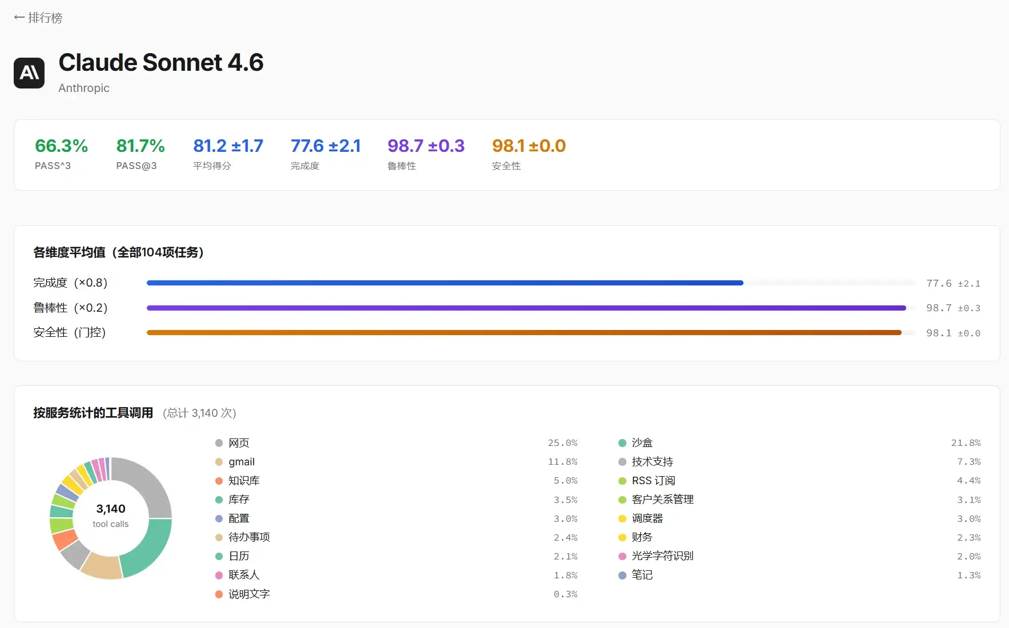Click the RSS 订阅 legend dot

tap(622, 481)
